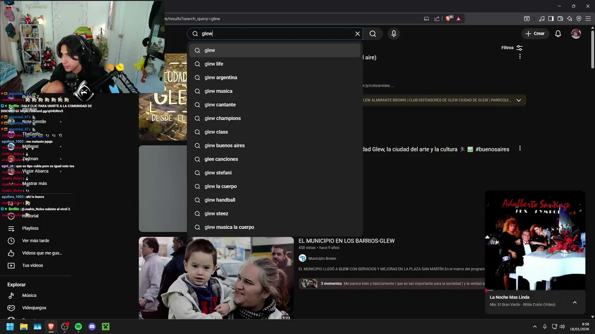This screenshot has width=595, height=334.
Task: Seek on the miniplayer red progress bar
Action: [x=535, y=290]
